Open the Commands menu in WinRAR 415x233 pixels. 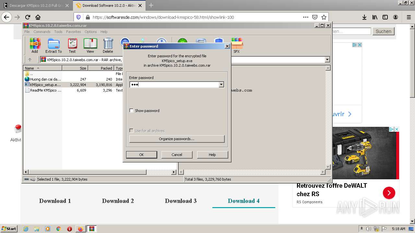click(42, 32)
